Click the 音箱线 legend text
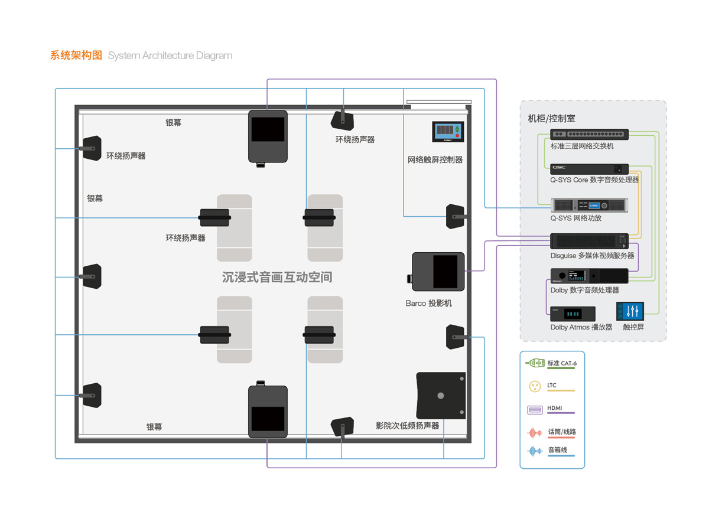This screenshot has width=709, height=522. (557, 450)
